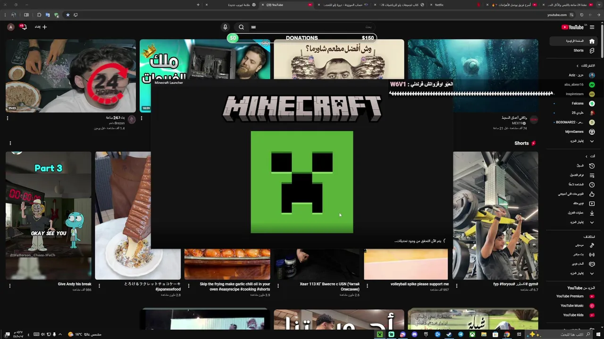Open the gym Short thumbnail
The image size is (604, 339).
coord(495,215)
